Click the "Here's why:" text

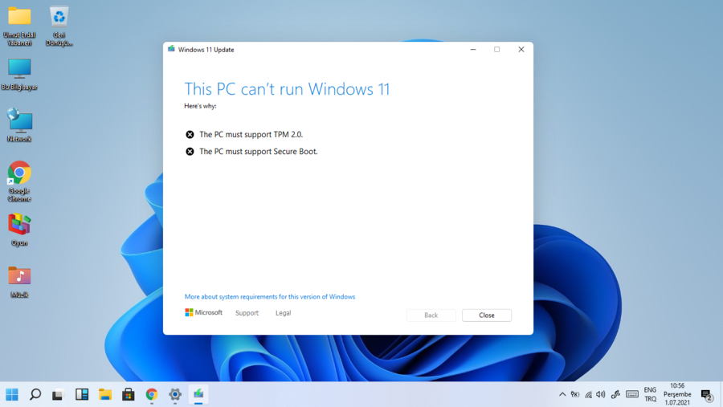tap(200, 106)
